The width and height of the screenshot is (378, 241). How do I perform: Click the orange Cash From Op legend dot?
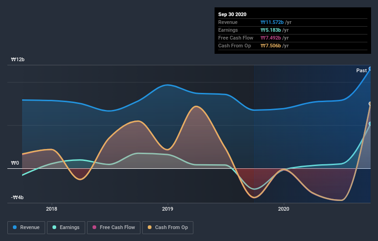point(150,227)
